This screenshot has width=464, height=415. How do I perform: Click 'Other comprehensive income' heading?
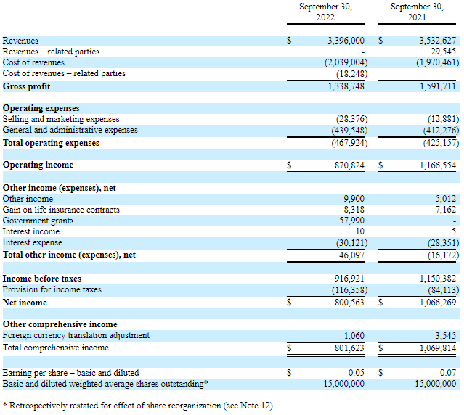click(x=60, y=324)
